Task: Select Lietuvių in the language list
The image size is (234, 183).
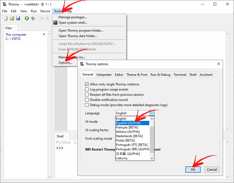Action: pos(133,158)
